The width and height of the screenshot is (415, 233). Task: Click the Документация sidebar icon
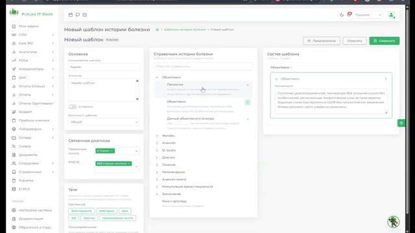14,219
